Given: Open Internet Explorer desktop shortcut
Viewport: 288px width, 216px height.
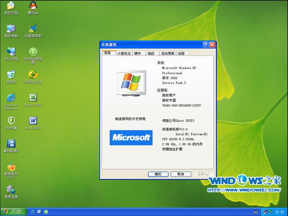Looking at the screenshot, I should [11, 98].
